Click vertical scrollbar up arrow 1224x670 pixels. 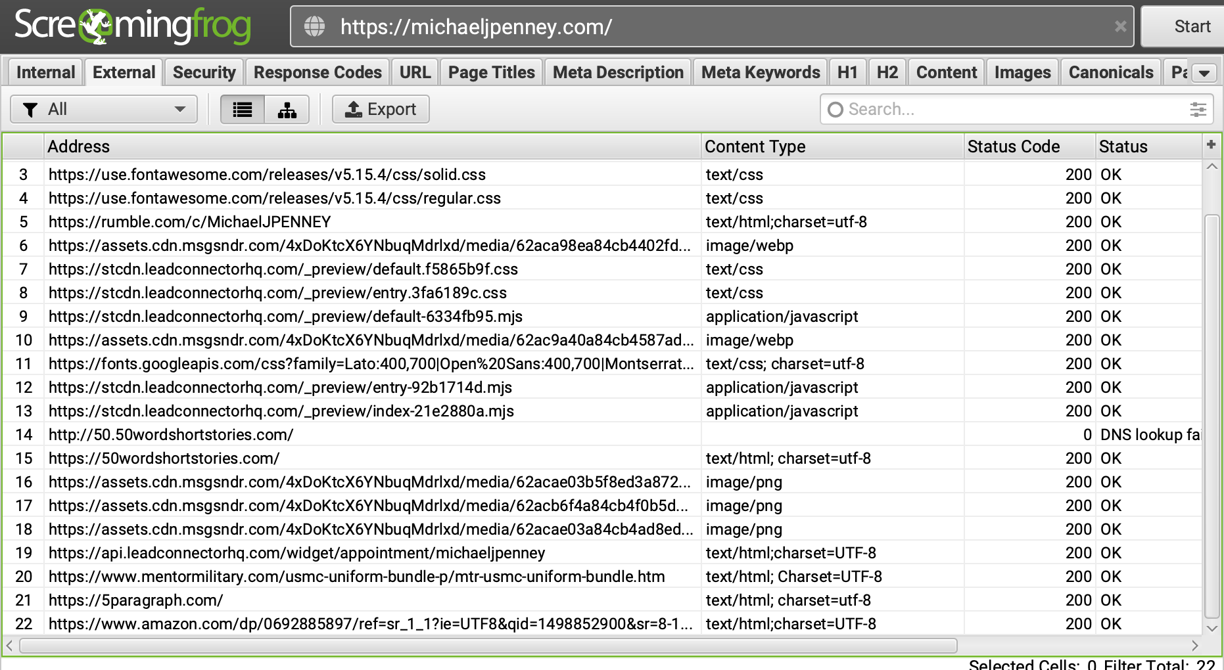coord(1212,167)
